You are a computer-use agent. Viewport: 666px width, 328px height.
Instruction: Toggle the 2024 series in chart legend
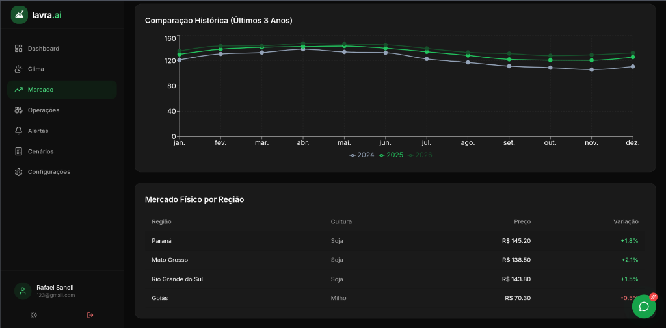(x=362, y=155)
